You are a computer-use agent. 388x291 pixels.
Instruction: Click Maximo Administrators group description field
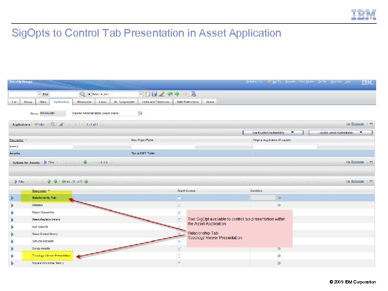(104, 113)
